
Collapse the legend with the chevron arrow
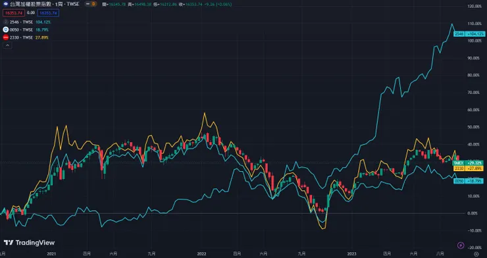7,45
